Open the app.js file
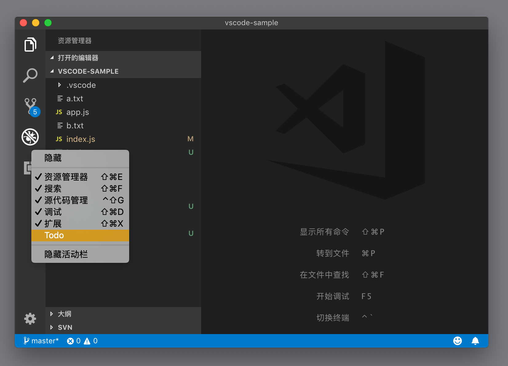The width and height of the screenshot is (508, 366). (123, 112)
